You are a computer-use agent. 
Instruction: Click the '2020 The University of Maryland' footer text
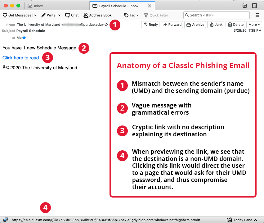(x=44, y=68)
